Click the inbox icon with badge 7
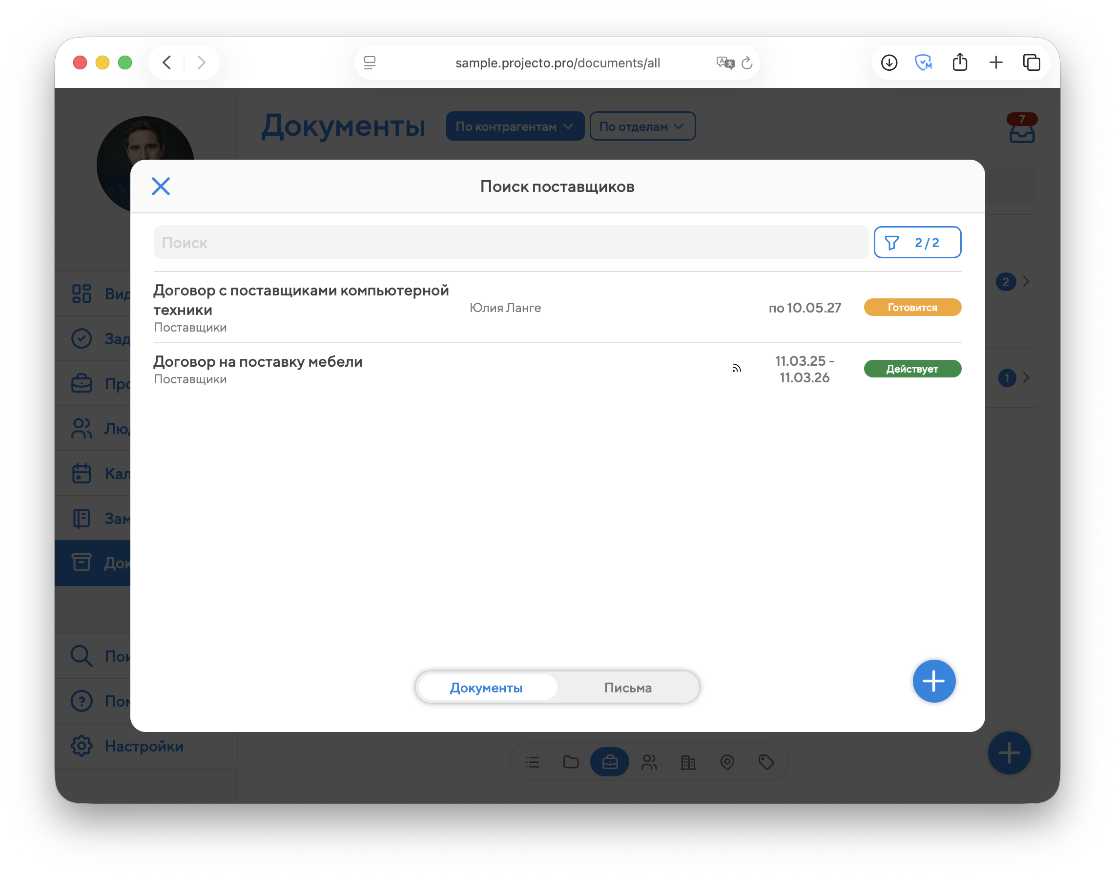1115x876 pixels. [x=1022, y=133]
